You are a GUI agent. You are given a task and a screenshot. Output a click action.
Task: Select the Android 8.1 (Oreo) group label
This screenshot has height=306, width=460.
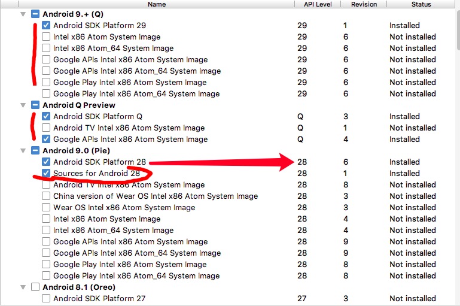pos(79,287)
